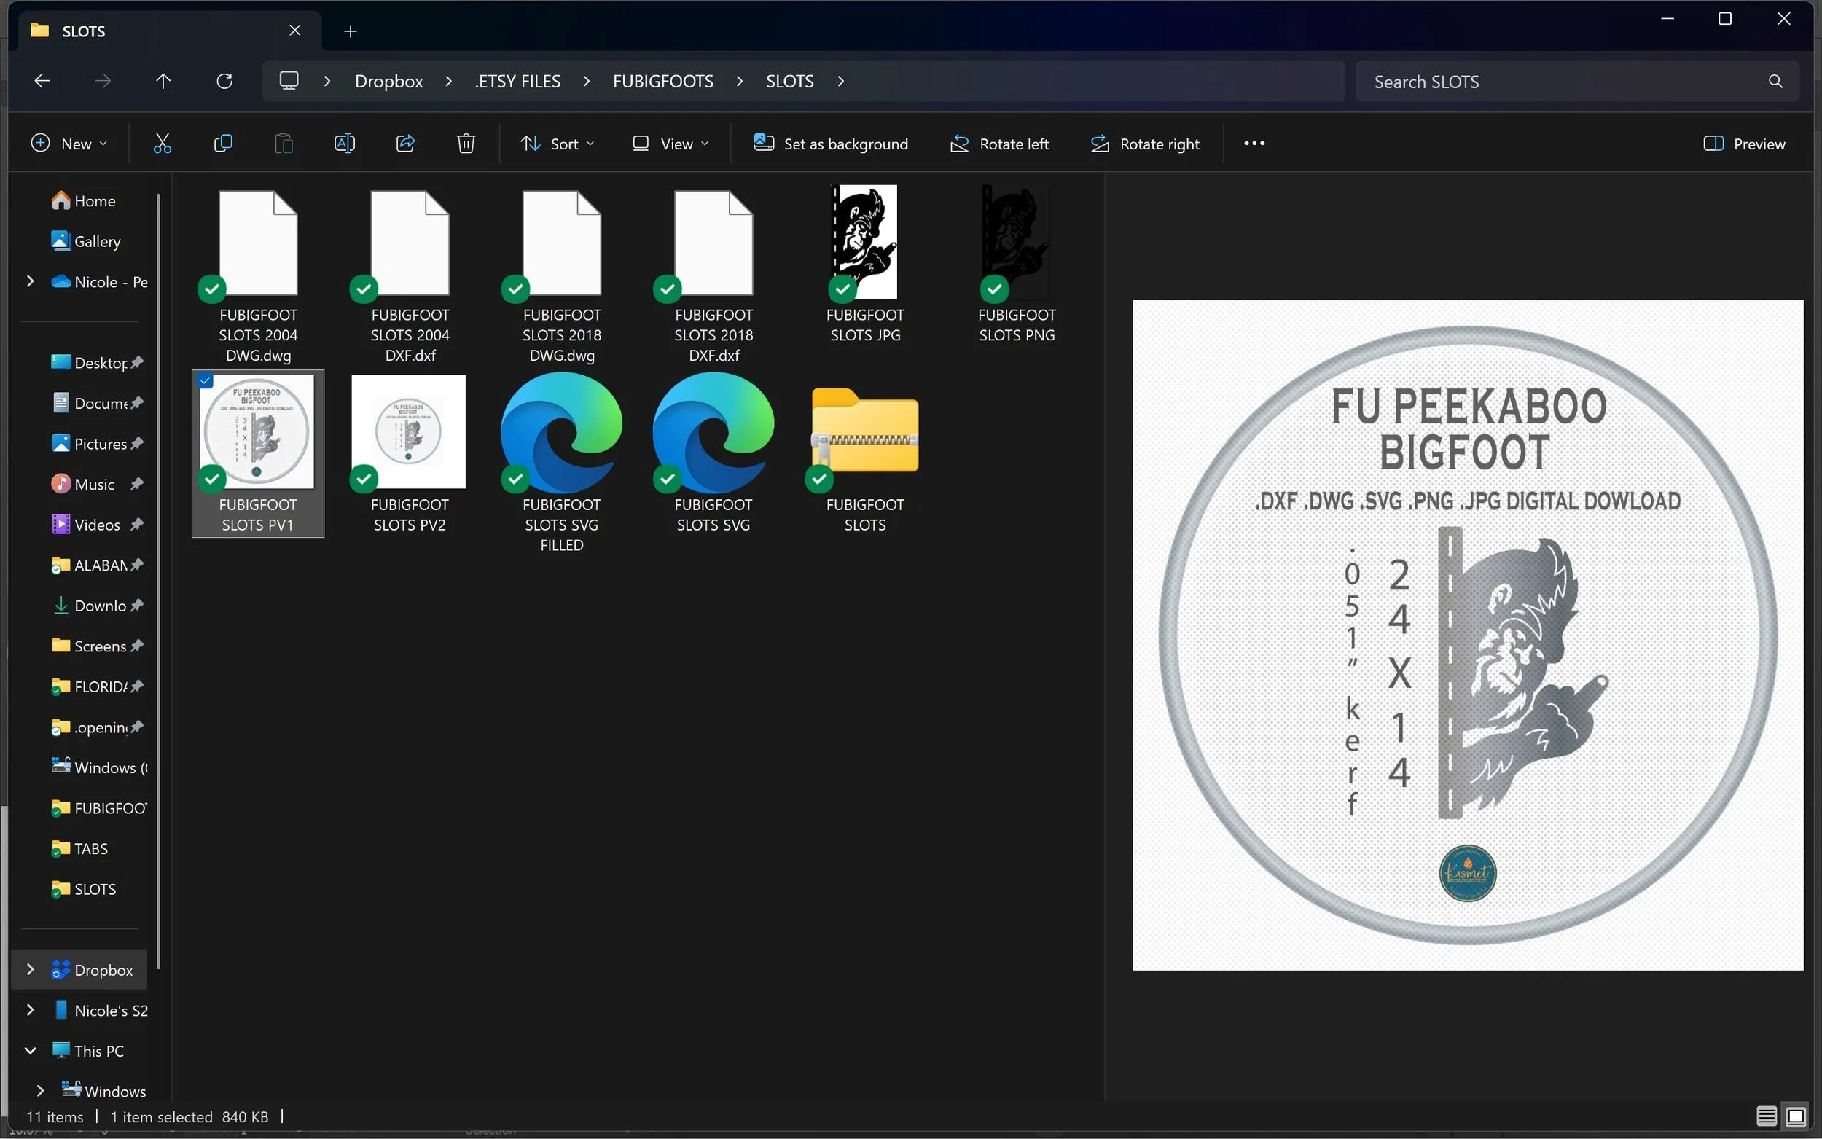Click Rotate right button
This screenshot has height=1139, width=1822.
[x=1145, y=143]
